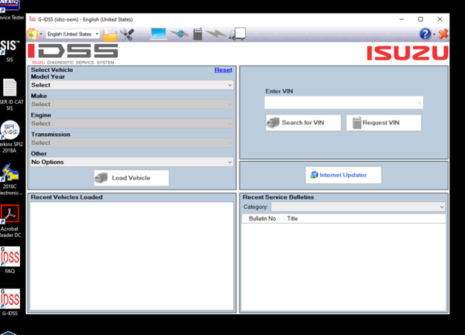Click inside the Enter VIN field
465x335 pixels.
coord(343,103)
